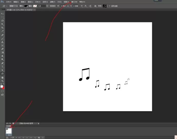Open the Window menu
This screenshot has height=139, width=177.
tap(74, 2)
